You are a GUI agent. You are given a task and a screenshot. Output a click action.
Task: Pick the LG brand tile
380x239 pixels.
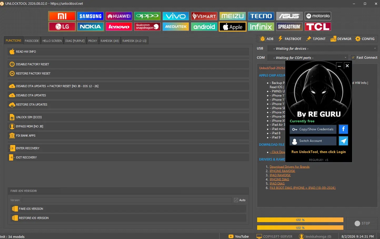click(x=62, y=27)
